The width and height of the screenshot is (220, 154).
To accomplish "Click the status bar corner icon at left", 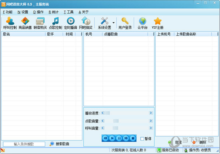I will point(3,150).
